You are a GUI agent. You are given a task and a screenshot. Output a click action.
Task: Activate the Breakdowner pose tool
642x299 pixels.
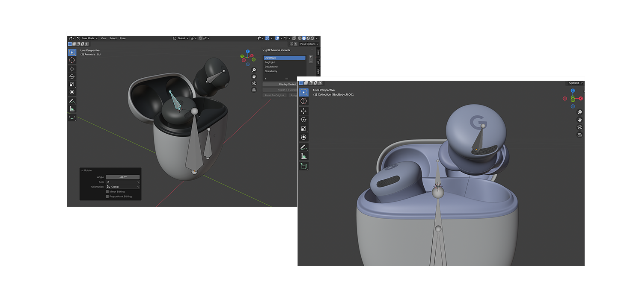(x=72, y=117)
